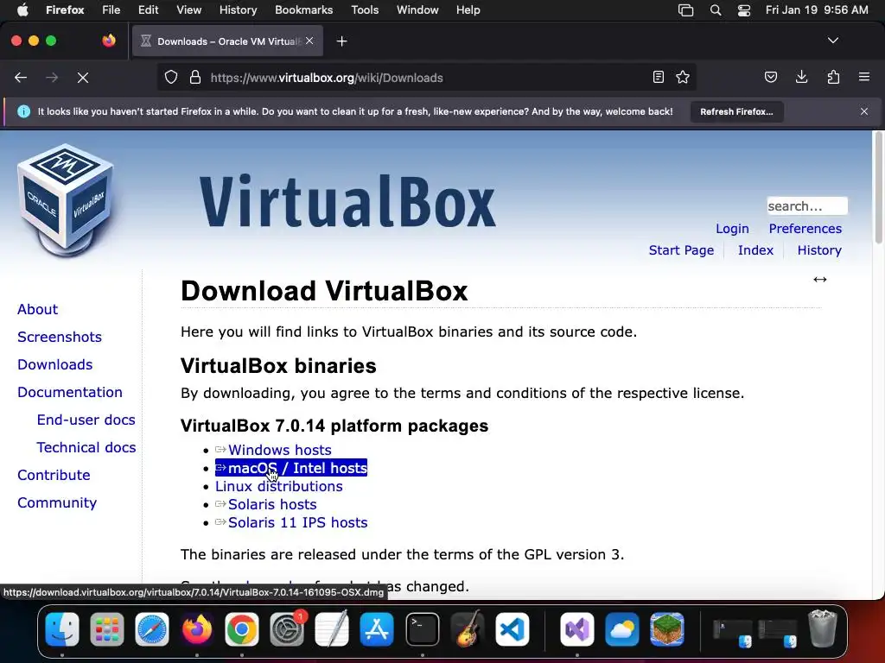Open About in sidebar

point(37,309)
